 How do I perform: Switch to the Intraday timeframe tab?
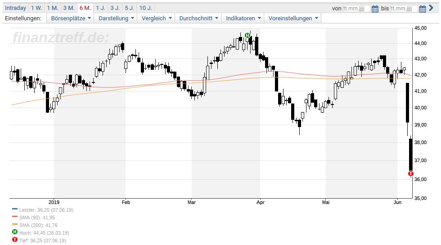(x=15, y=8)
